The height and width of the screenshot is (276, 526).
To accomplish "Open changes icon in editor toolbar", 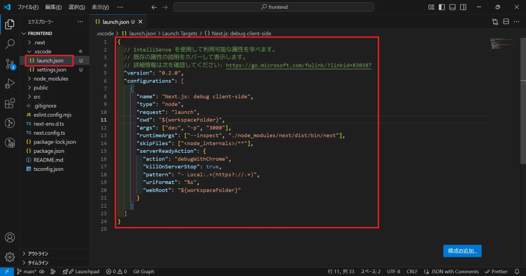I will point(495,22).
